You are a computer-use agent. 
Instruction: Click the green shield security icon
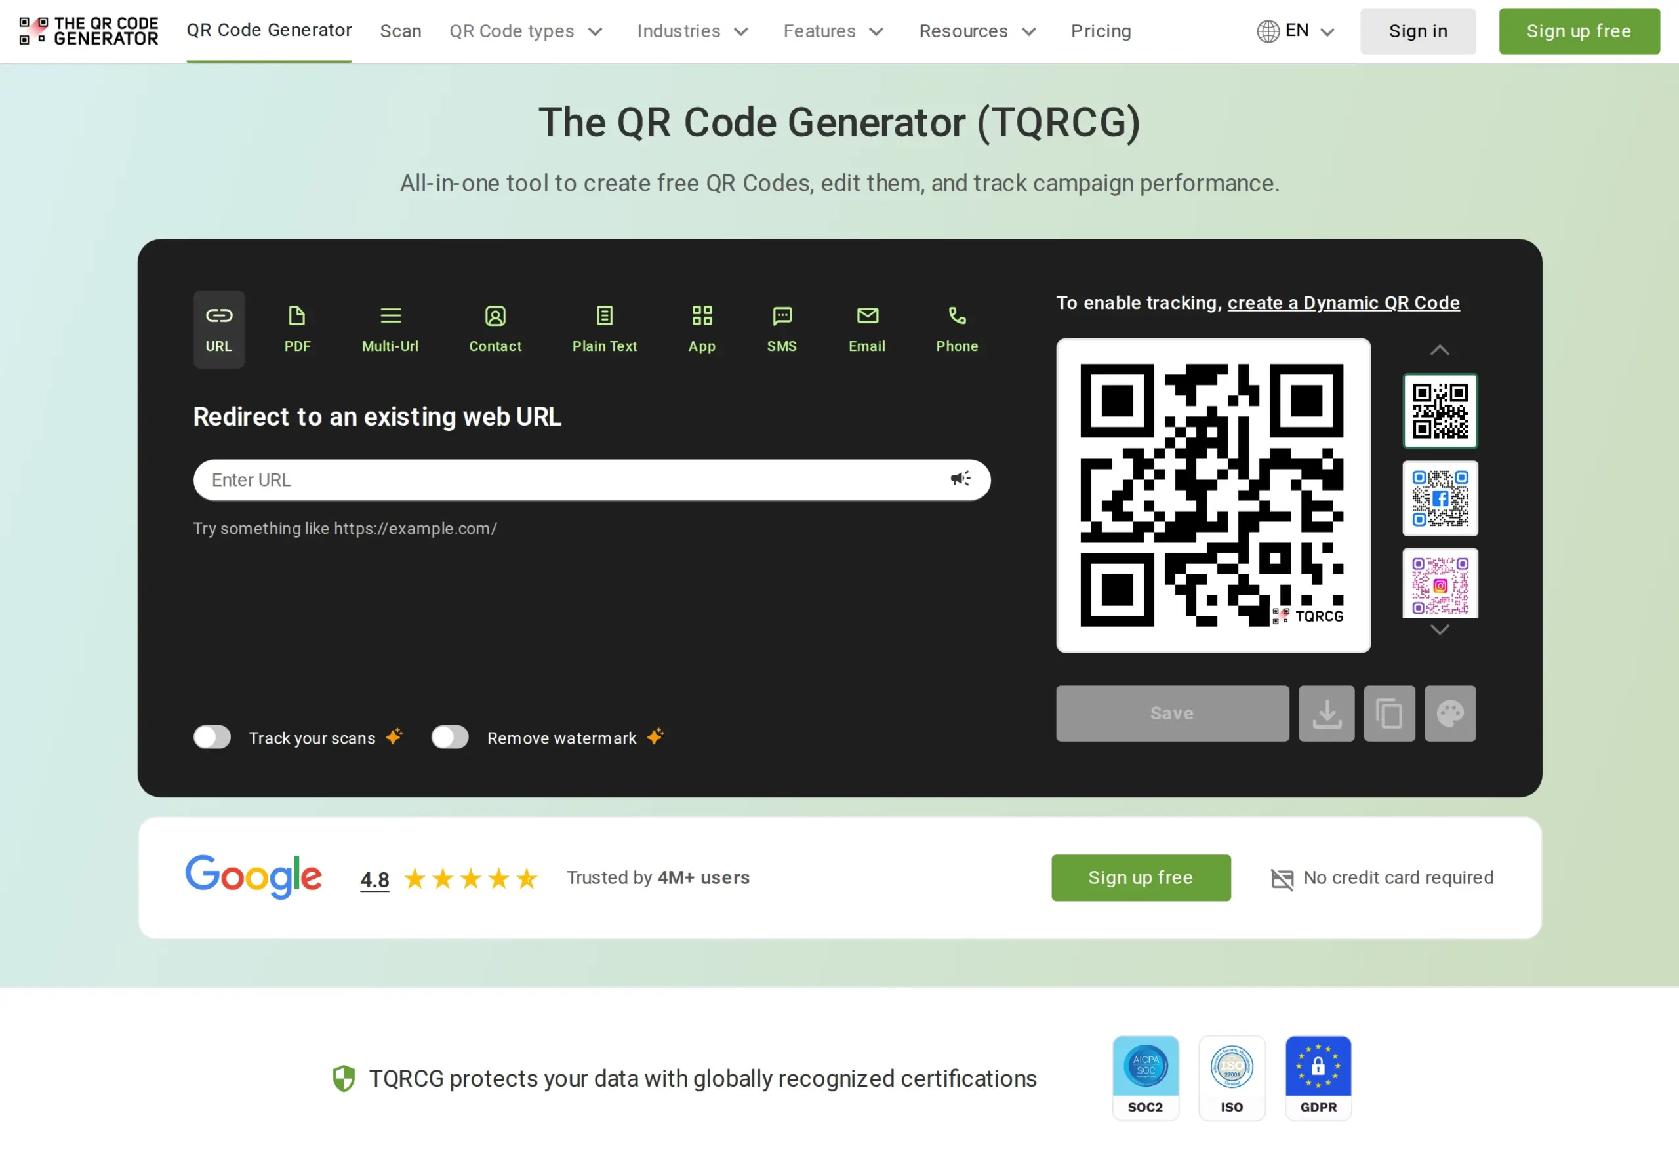(344, 1078)
